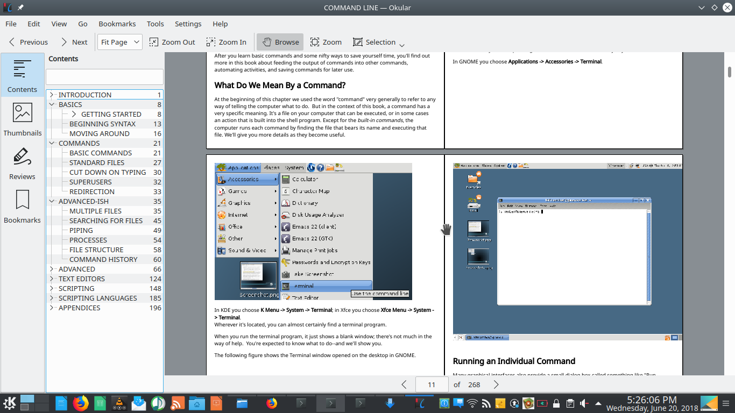Jump to CUT DOWN ON TYPING entry
This screenshot has width=735, height=413.
108,172
